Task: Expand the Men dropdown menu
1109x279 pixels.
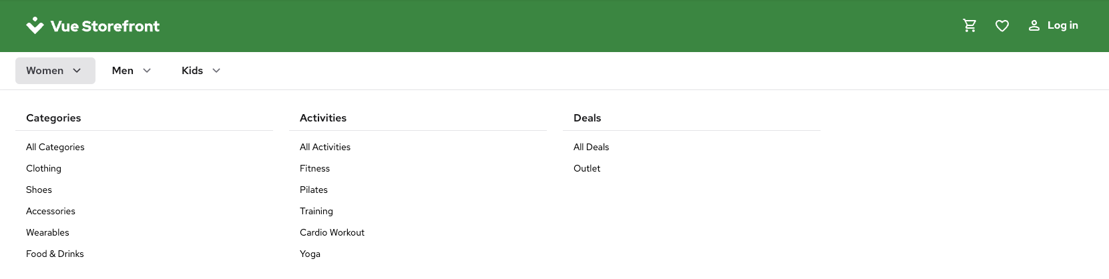Action: pos(132,71)
